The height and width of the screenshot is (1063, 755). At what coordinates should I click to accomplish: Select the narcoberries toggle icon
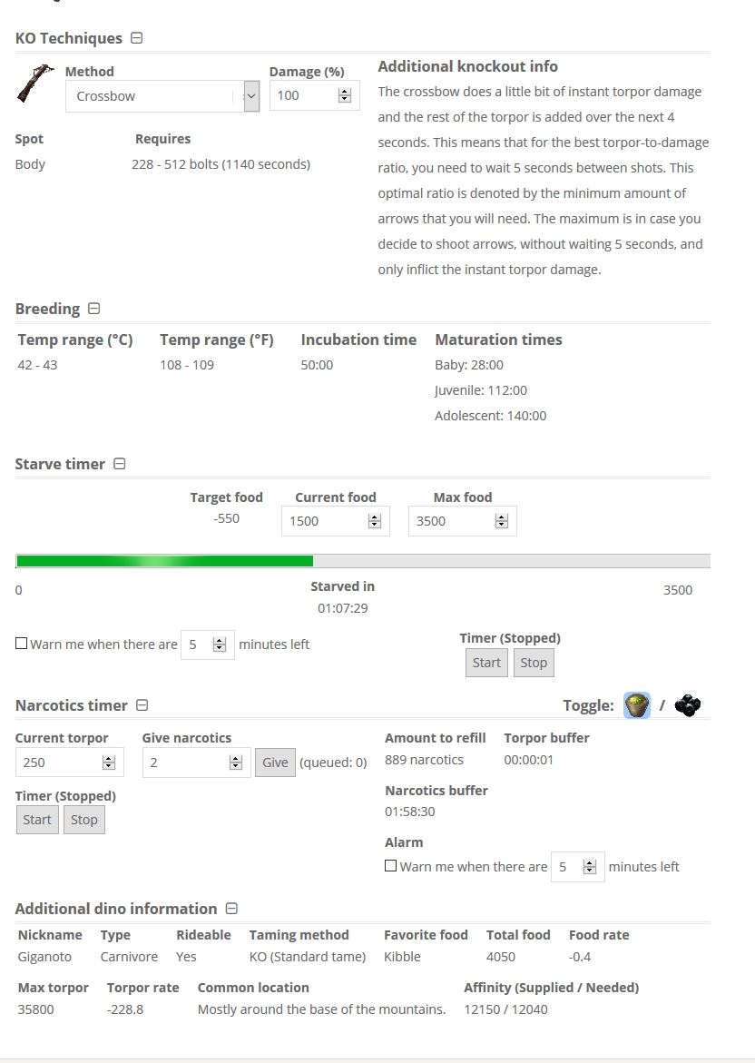[688, 705]
